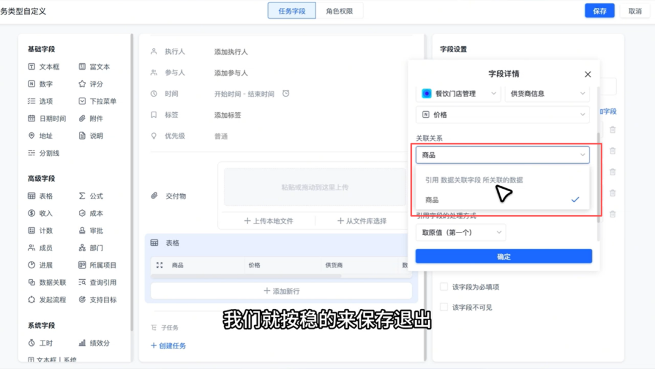Image resolution: width=655 pixels, height=369 pixels.
Task: Select the 收入 income field
Action: pyautogui.click(x=41, y=213)
